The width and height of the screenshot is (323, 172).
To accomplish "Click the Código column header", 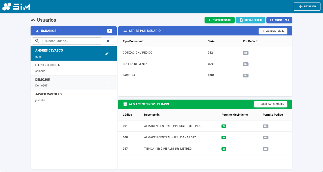I will coord(127,115).
